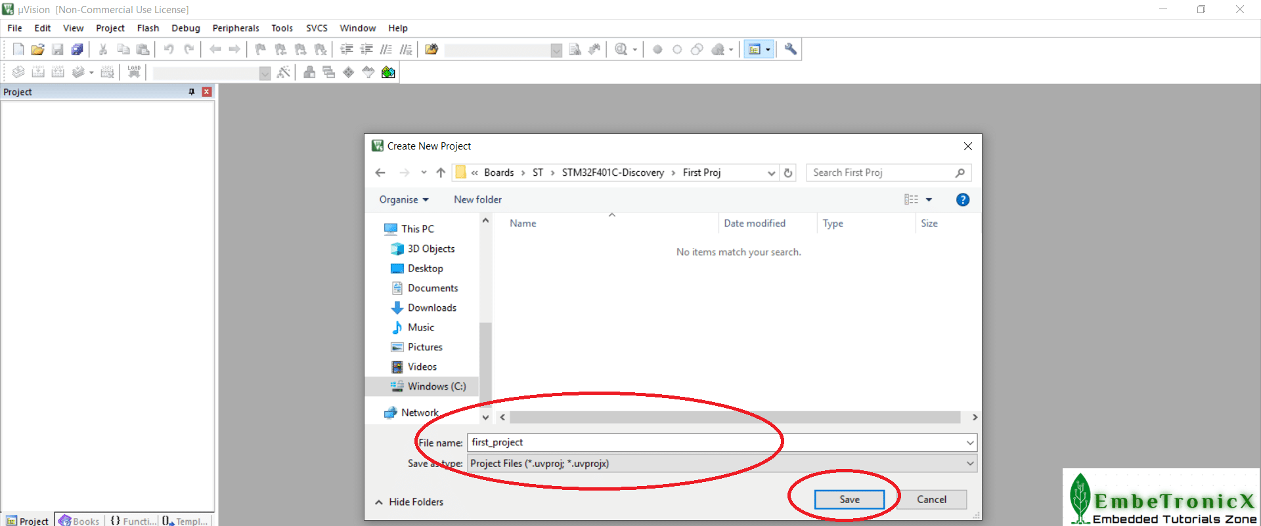Click the Refresh button in address bar
The height and width of the screenshot is (526, 1261).
point(788,173)
